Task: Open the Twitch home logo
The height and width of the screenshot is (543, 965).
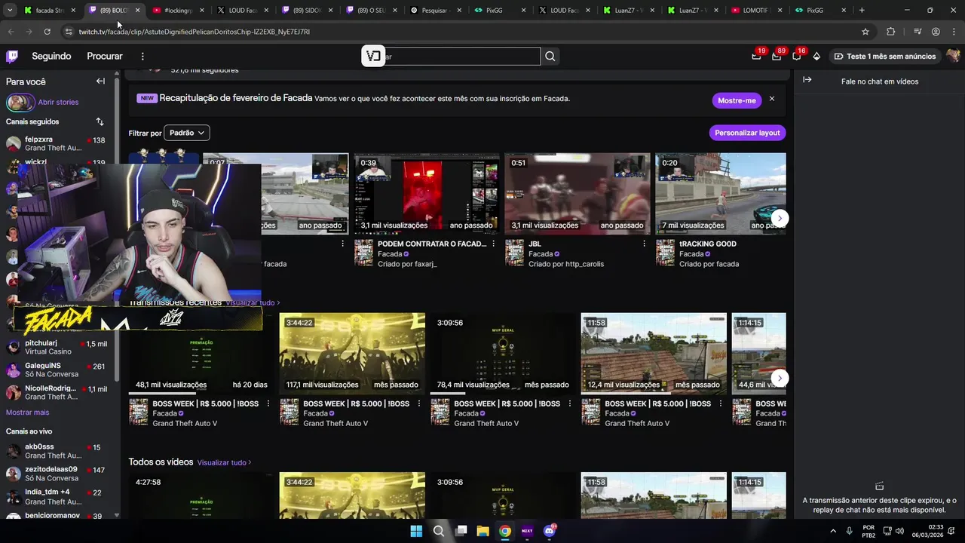Action: [x=12, y=56]
